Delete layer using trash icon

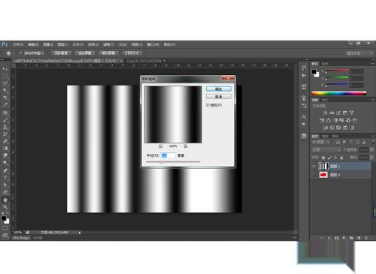[x=366, y=238]
